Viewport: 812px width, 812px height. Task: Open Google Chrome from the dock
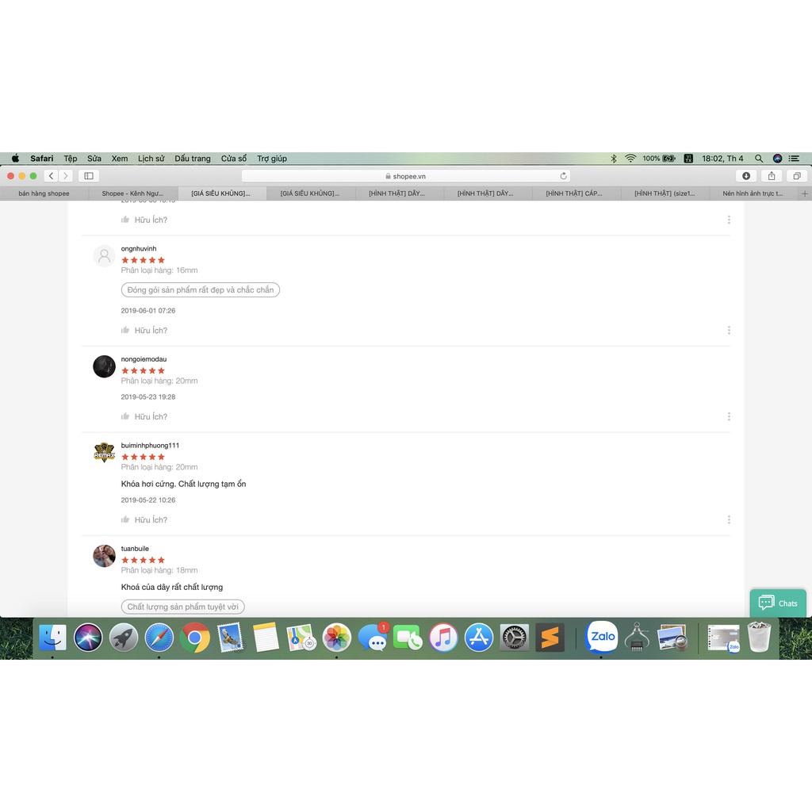click(195, 638)
